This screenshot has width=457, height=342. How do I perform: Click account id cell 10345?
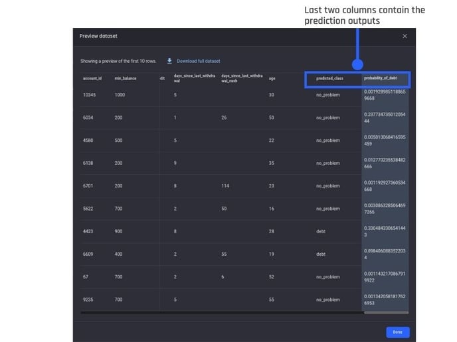(x=89, y=95)
